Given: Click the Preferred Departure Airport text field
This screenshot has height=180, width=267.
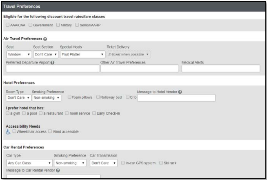Looking at the screenshot, I should tap(53, 68).
